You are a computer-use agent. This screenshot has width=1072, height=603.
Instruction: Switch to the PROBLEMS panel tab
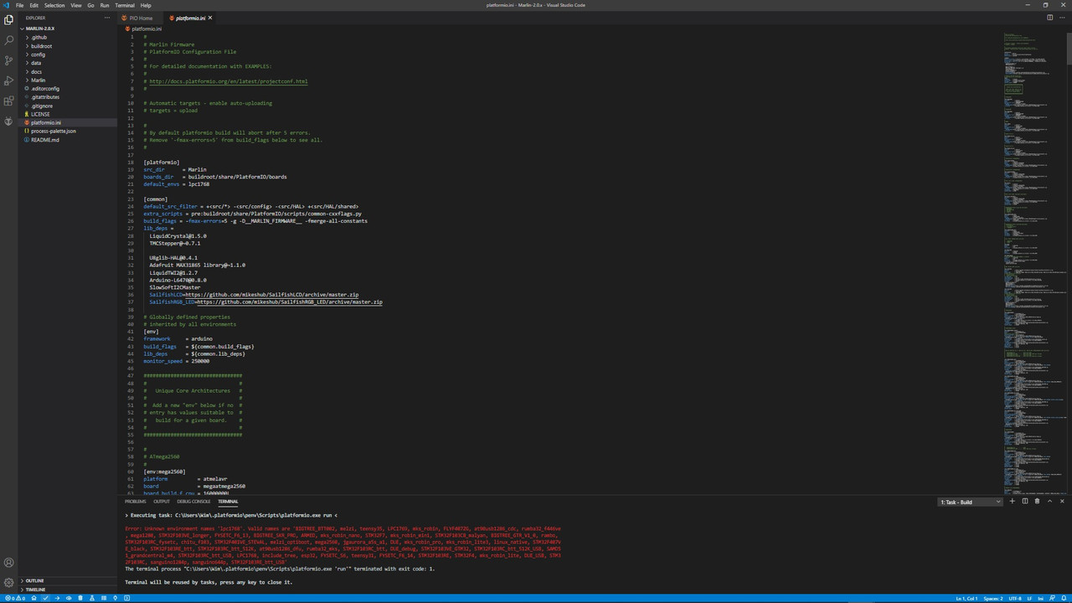tap(136, 502)
